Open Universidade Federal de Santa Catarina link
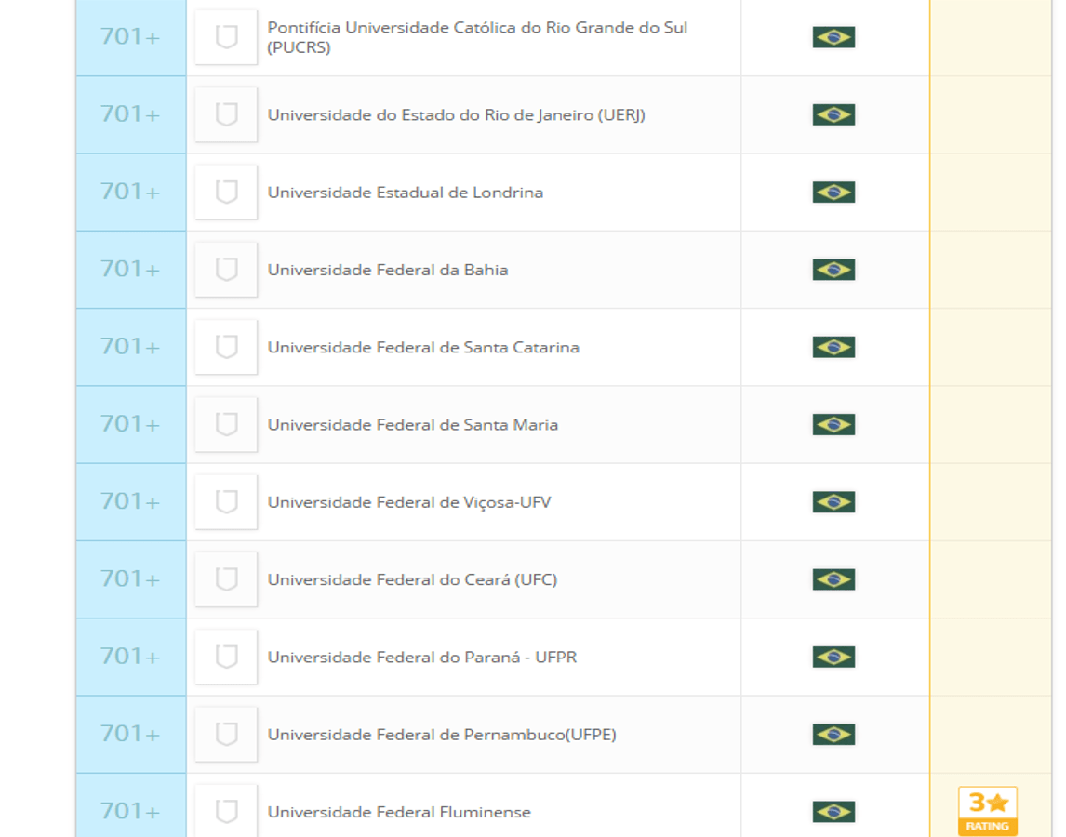Screen dimensions: 1066x837 pos(423,348)
